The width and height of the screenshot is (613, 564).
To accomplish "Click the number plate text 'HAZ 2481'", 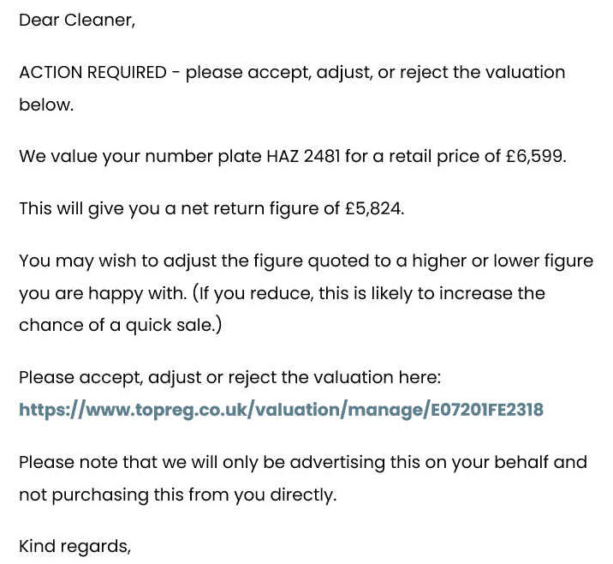I will (303, 156).
